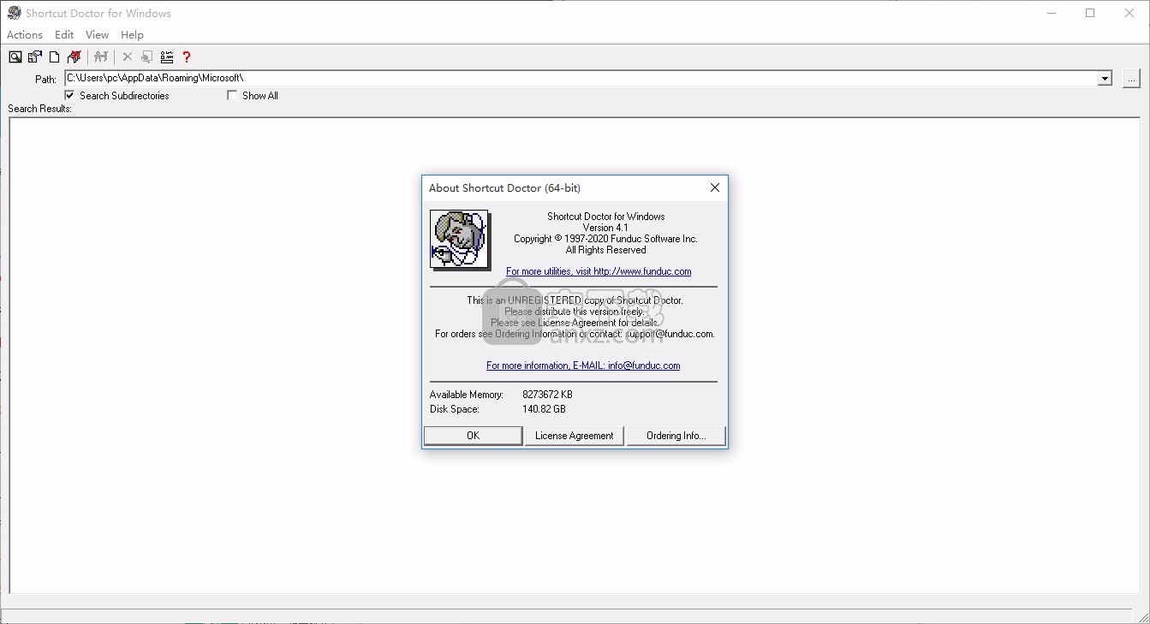Image resolution: width=1150 pixels, height=624 pixels.
Task: Click the info@funduc.com e-mail link
Action: click(583, 365)
